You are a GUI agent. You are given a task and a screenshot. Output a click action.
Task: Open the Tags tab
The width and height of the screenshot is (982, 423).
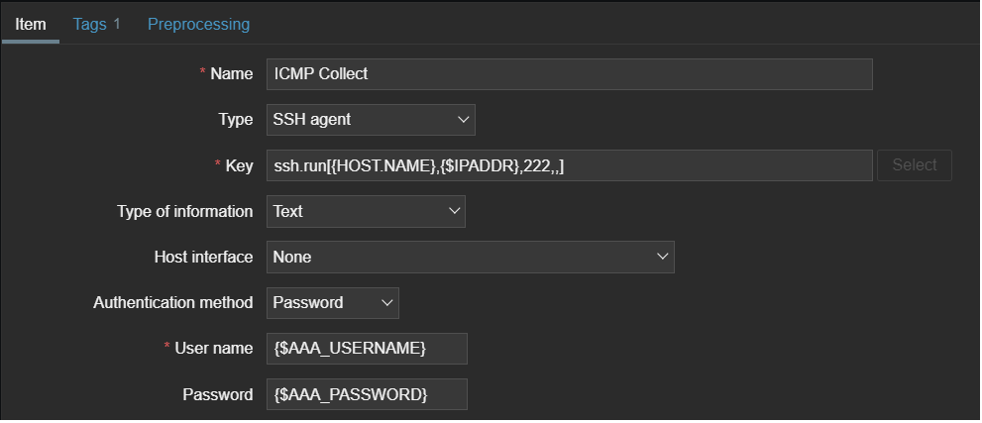point(90,23)
